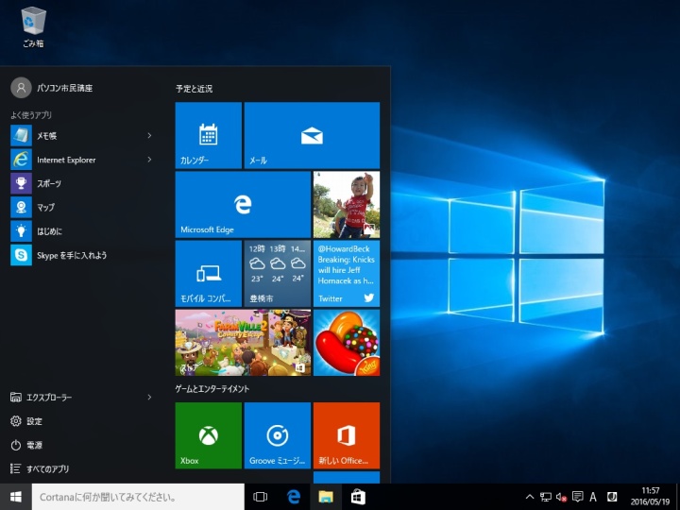Expand the エクスプローラー submenu arrow
Viewport: 680px width, 510px height.
coord(149,398)
